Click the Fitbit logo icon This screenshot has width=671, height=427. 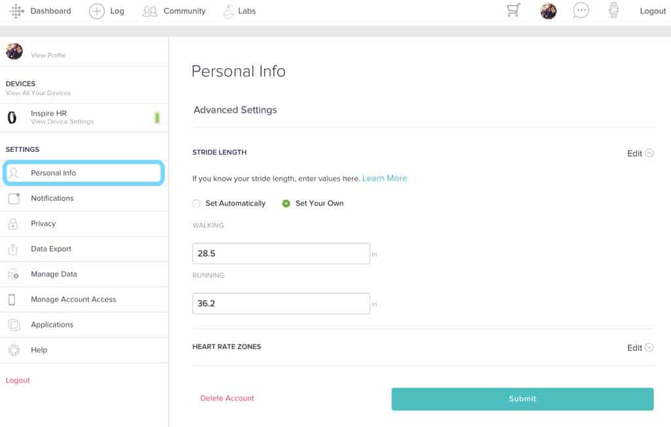tap(16, 11)
